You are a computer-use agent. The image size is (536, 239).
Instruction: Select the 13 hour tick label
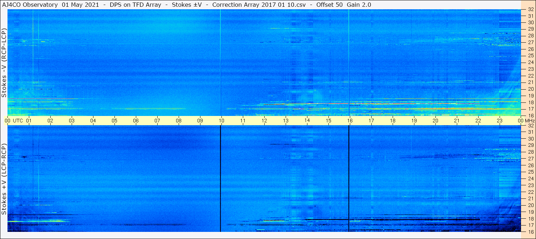[x=286, y=121]
